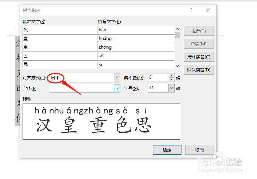Click the 确定 confirm button
Screen dimensions: 257x179
(167, 150)
